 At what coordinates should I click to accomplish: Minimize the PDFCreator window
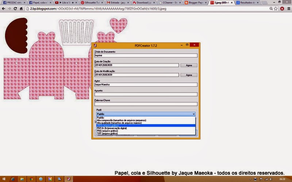181,45
